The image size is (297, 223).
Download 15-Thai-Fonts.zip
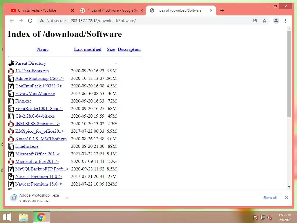(32, 71)
